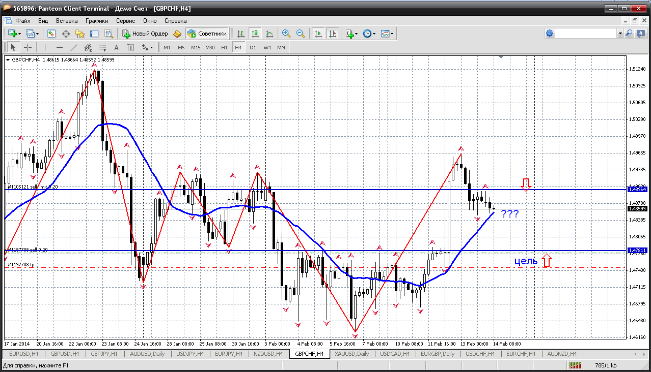The width and height of the screenshot is (651, 372).
Task: Open the Terminal panel icon
Action: 94,34
